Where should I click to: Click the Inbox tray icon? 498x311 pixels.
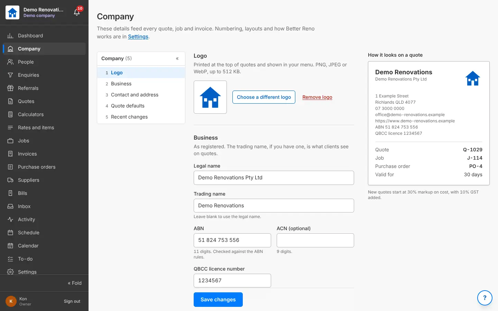(10, 206)
